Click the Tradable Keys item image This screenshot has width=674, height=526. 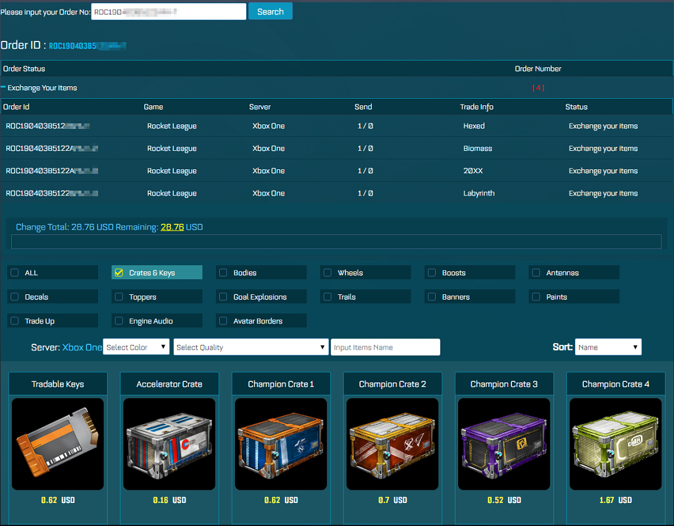[58, 444]
